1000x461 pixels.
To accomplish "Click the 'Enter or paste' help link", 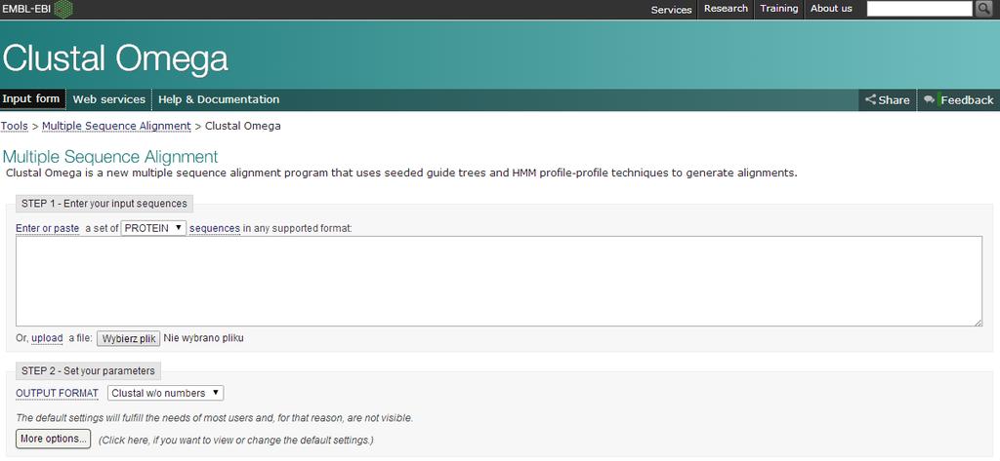I will click(x=48, y=229).
